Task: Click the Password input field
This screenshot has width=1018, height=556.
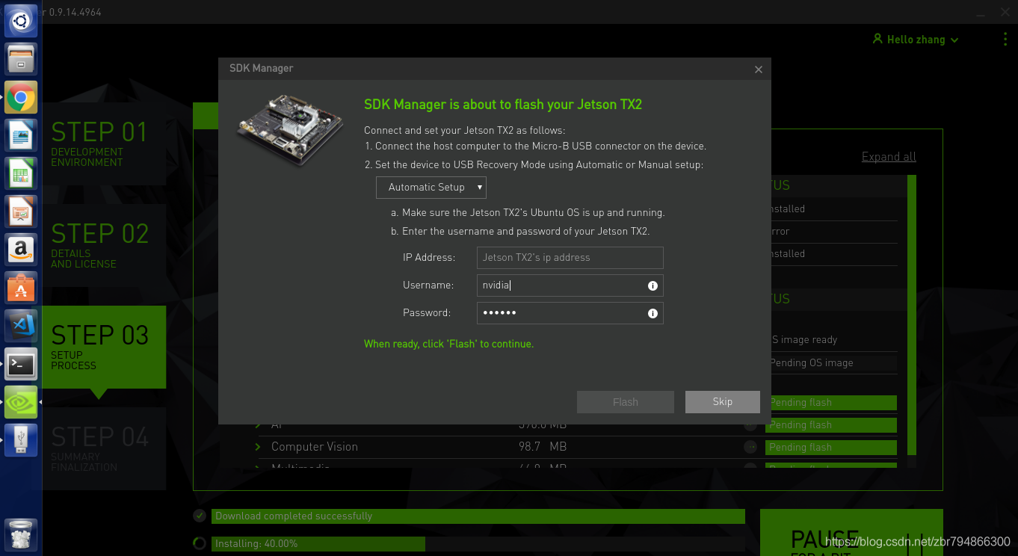Action: pyautogui.click(x=570, y=313)
